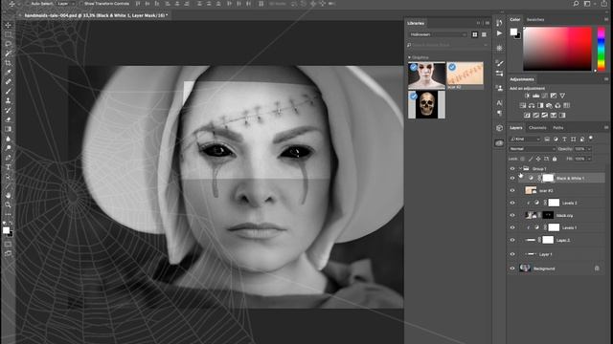Add a Levels adjustment from Adjustments panel
Viewport: 613px width, 344px height.
tap(535, 96)
